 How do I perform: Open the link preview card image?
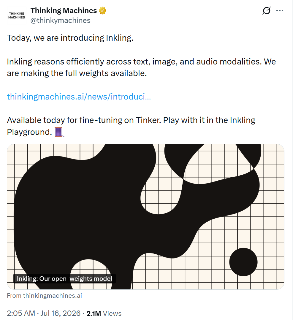coord(145,217)
